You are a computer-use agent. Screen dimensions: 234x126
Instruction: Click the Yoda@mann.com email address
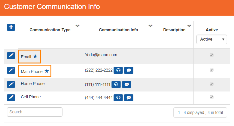pos(101,55)
